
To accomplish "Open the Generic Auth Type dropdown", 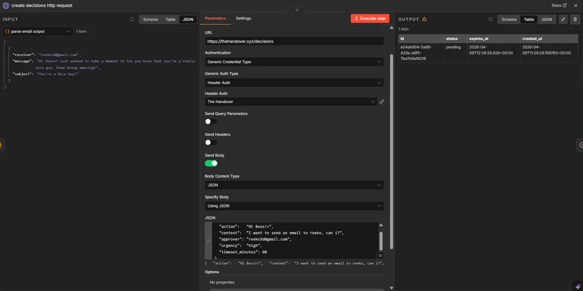I will pos(293,82).
